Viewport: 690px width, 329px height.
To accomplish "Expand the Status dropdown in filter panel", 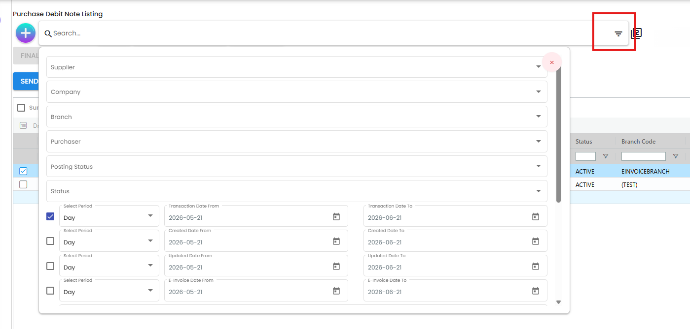I will [297, 191].
